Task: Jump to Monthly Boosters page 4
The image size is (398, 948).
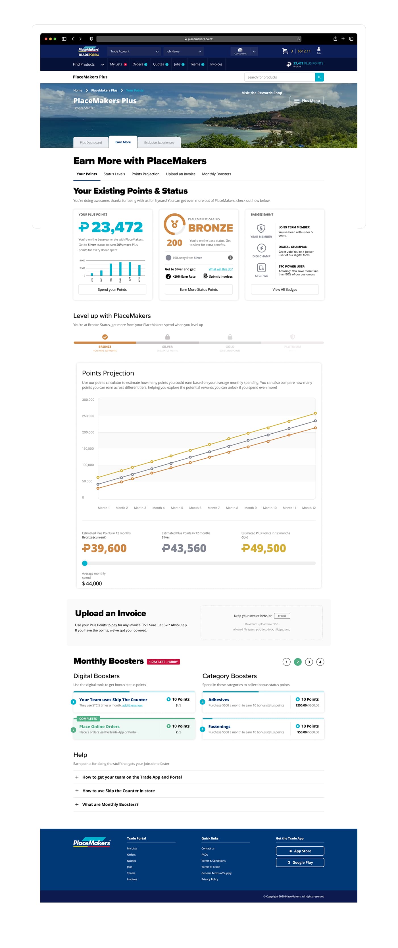Action: 320,662
